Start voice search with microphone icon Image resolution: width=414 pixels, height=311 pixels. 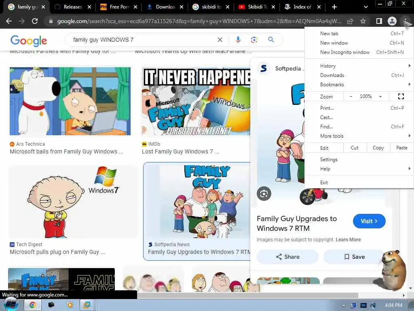coord(238,40)
